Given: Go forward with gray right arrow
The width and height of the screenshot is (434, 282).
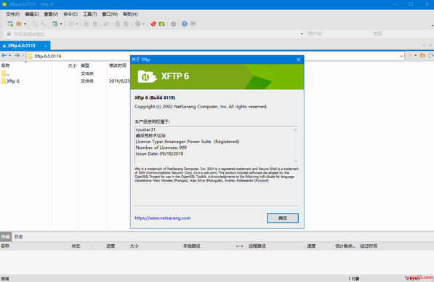Looking at the screenshot, I should click(17, 56).
